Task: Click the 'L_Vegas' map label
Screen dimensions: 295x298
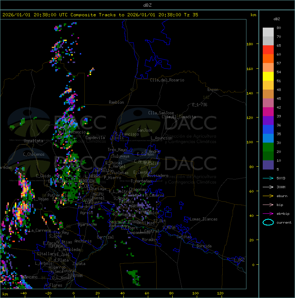Action: tap(41, 199)
